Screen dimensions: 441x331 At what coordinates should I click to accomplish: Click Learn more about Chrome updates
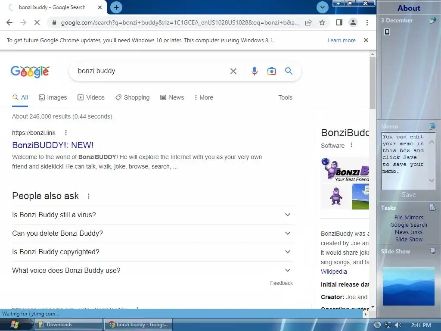(x=342, y=40)
